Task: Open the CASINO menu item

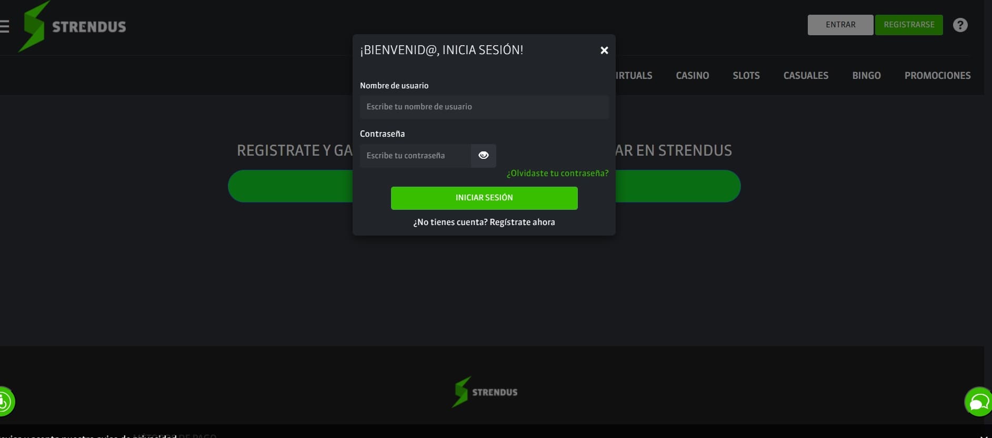Action: coord(692,75)
